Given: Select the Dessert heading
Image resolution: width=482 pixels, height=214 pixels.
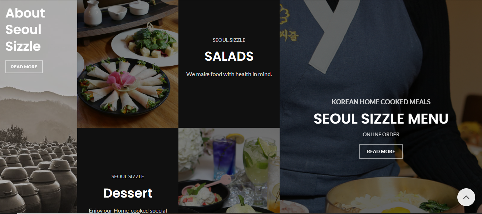Looking at the screenshot, I should click(128, 193).
